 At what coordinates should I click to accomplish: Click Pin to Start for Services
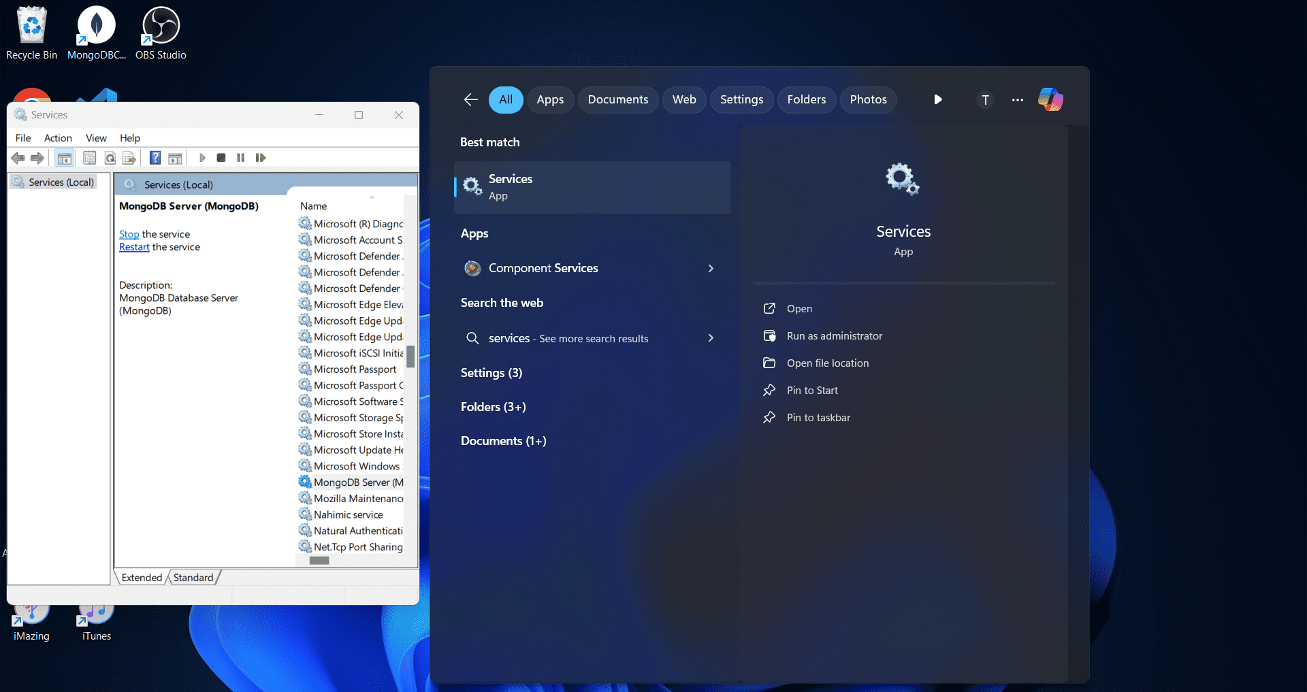(x=812, y=391)
